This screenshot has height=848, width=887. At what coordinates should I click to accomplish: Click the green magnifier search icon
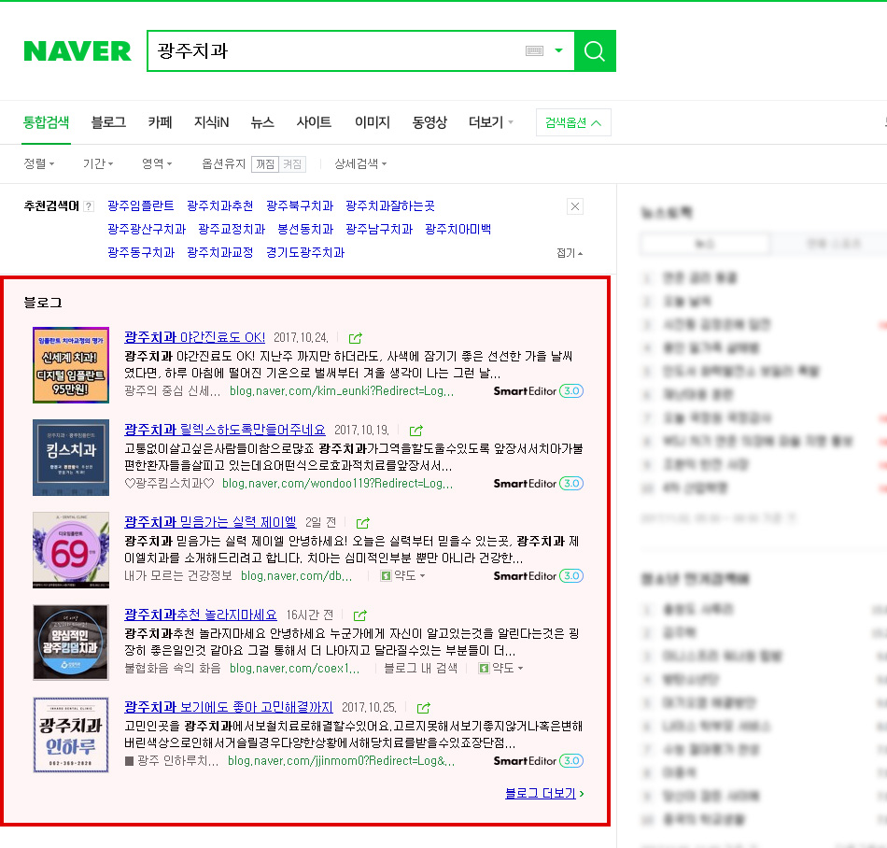pyautogui.click(x=595, y=51)
